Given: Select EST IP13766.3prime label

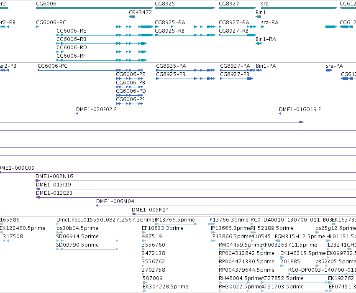Looking at the screenshot, I should (x=228, y=220).
